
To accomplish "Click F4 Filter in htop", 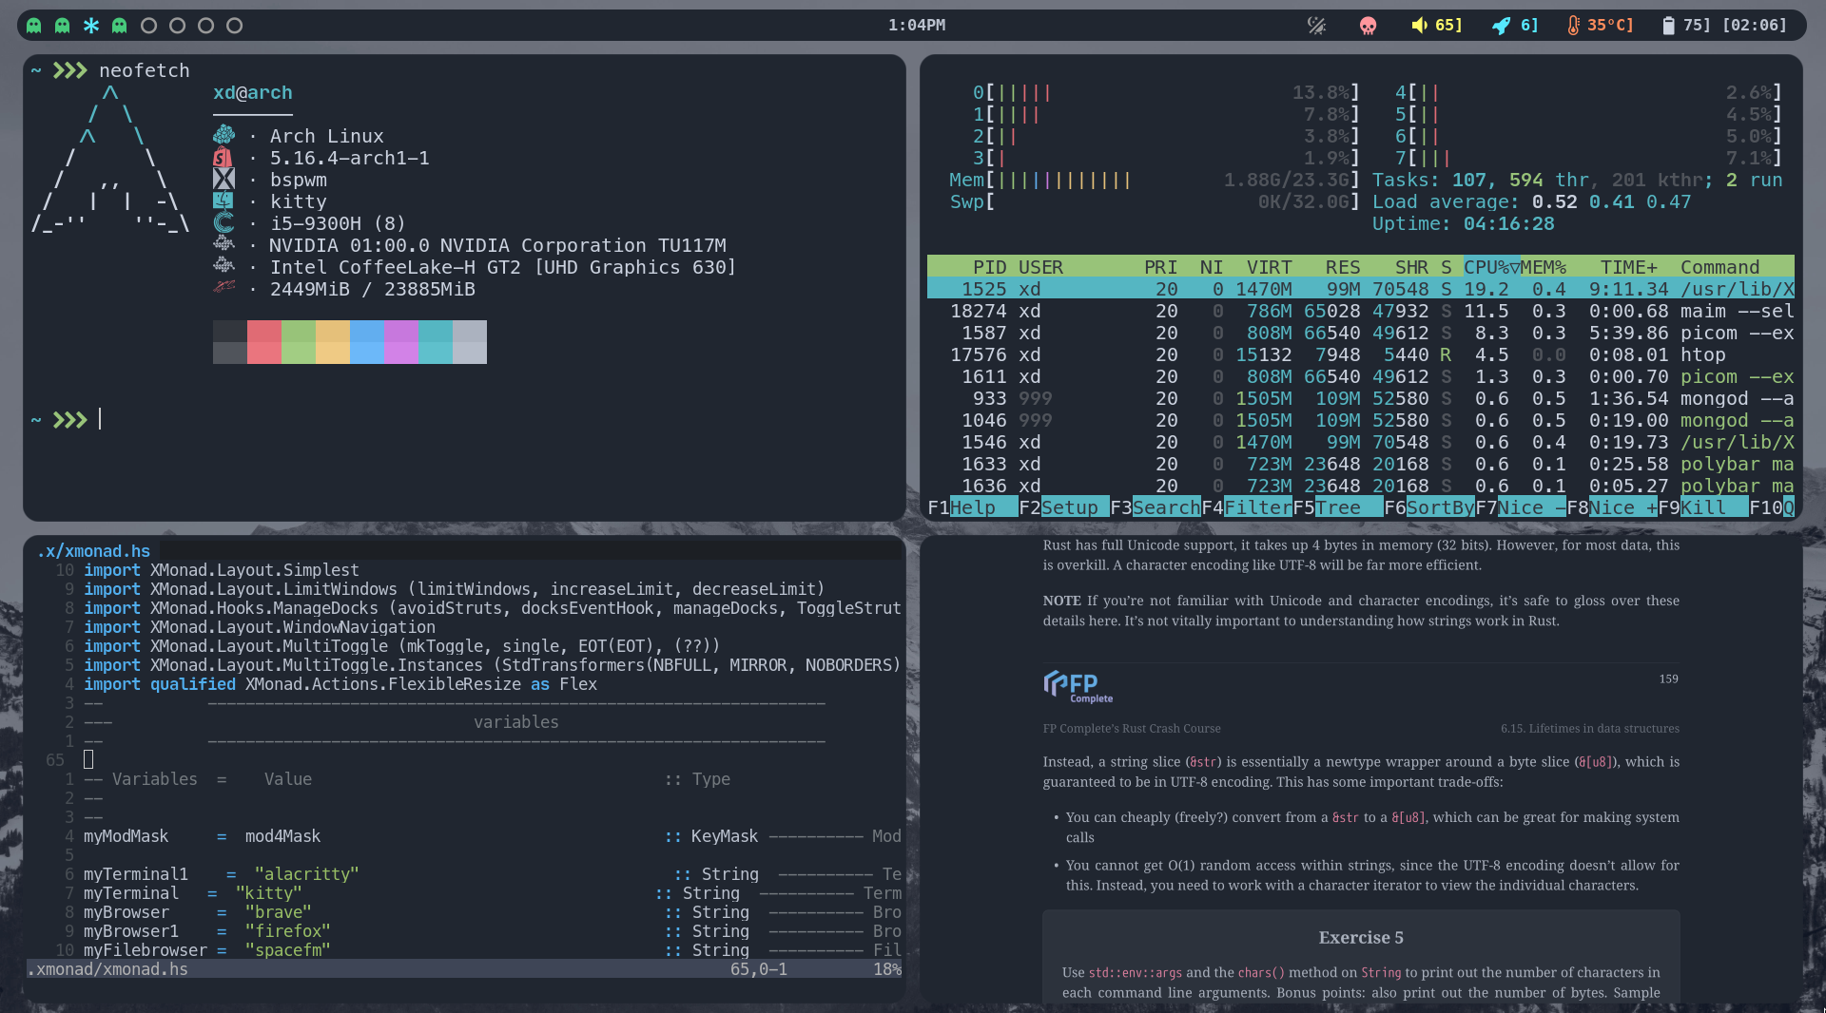I will [1247, 507].
